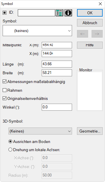Click the Winkel angle input field

(x=57, y=107)
